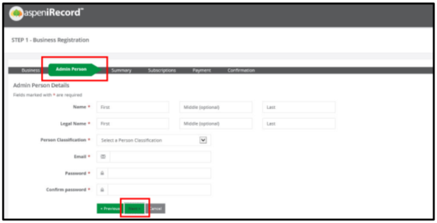Click the 'Fields marked with * are required' note
Image resolution: width=437 pixels, height=223 pixels.
(48, 95)
